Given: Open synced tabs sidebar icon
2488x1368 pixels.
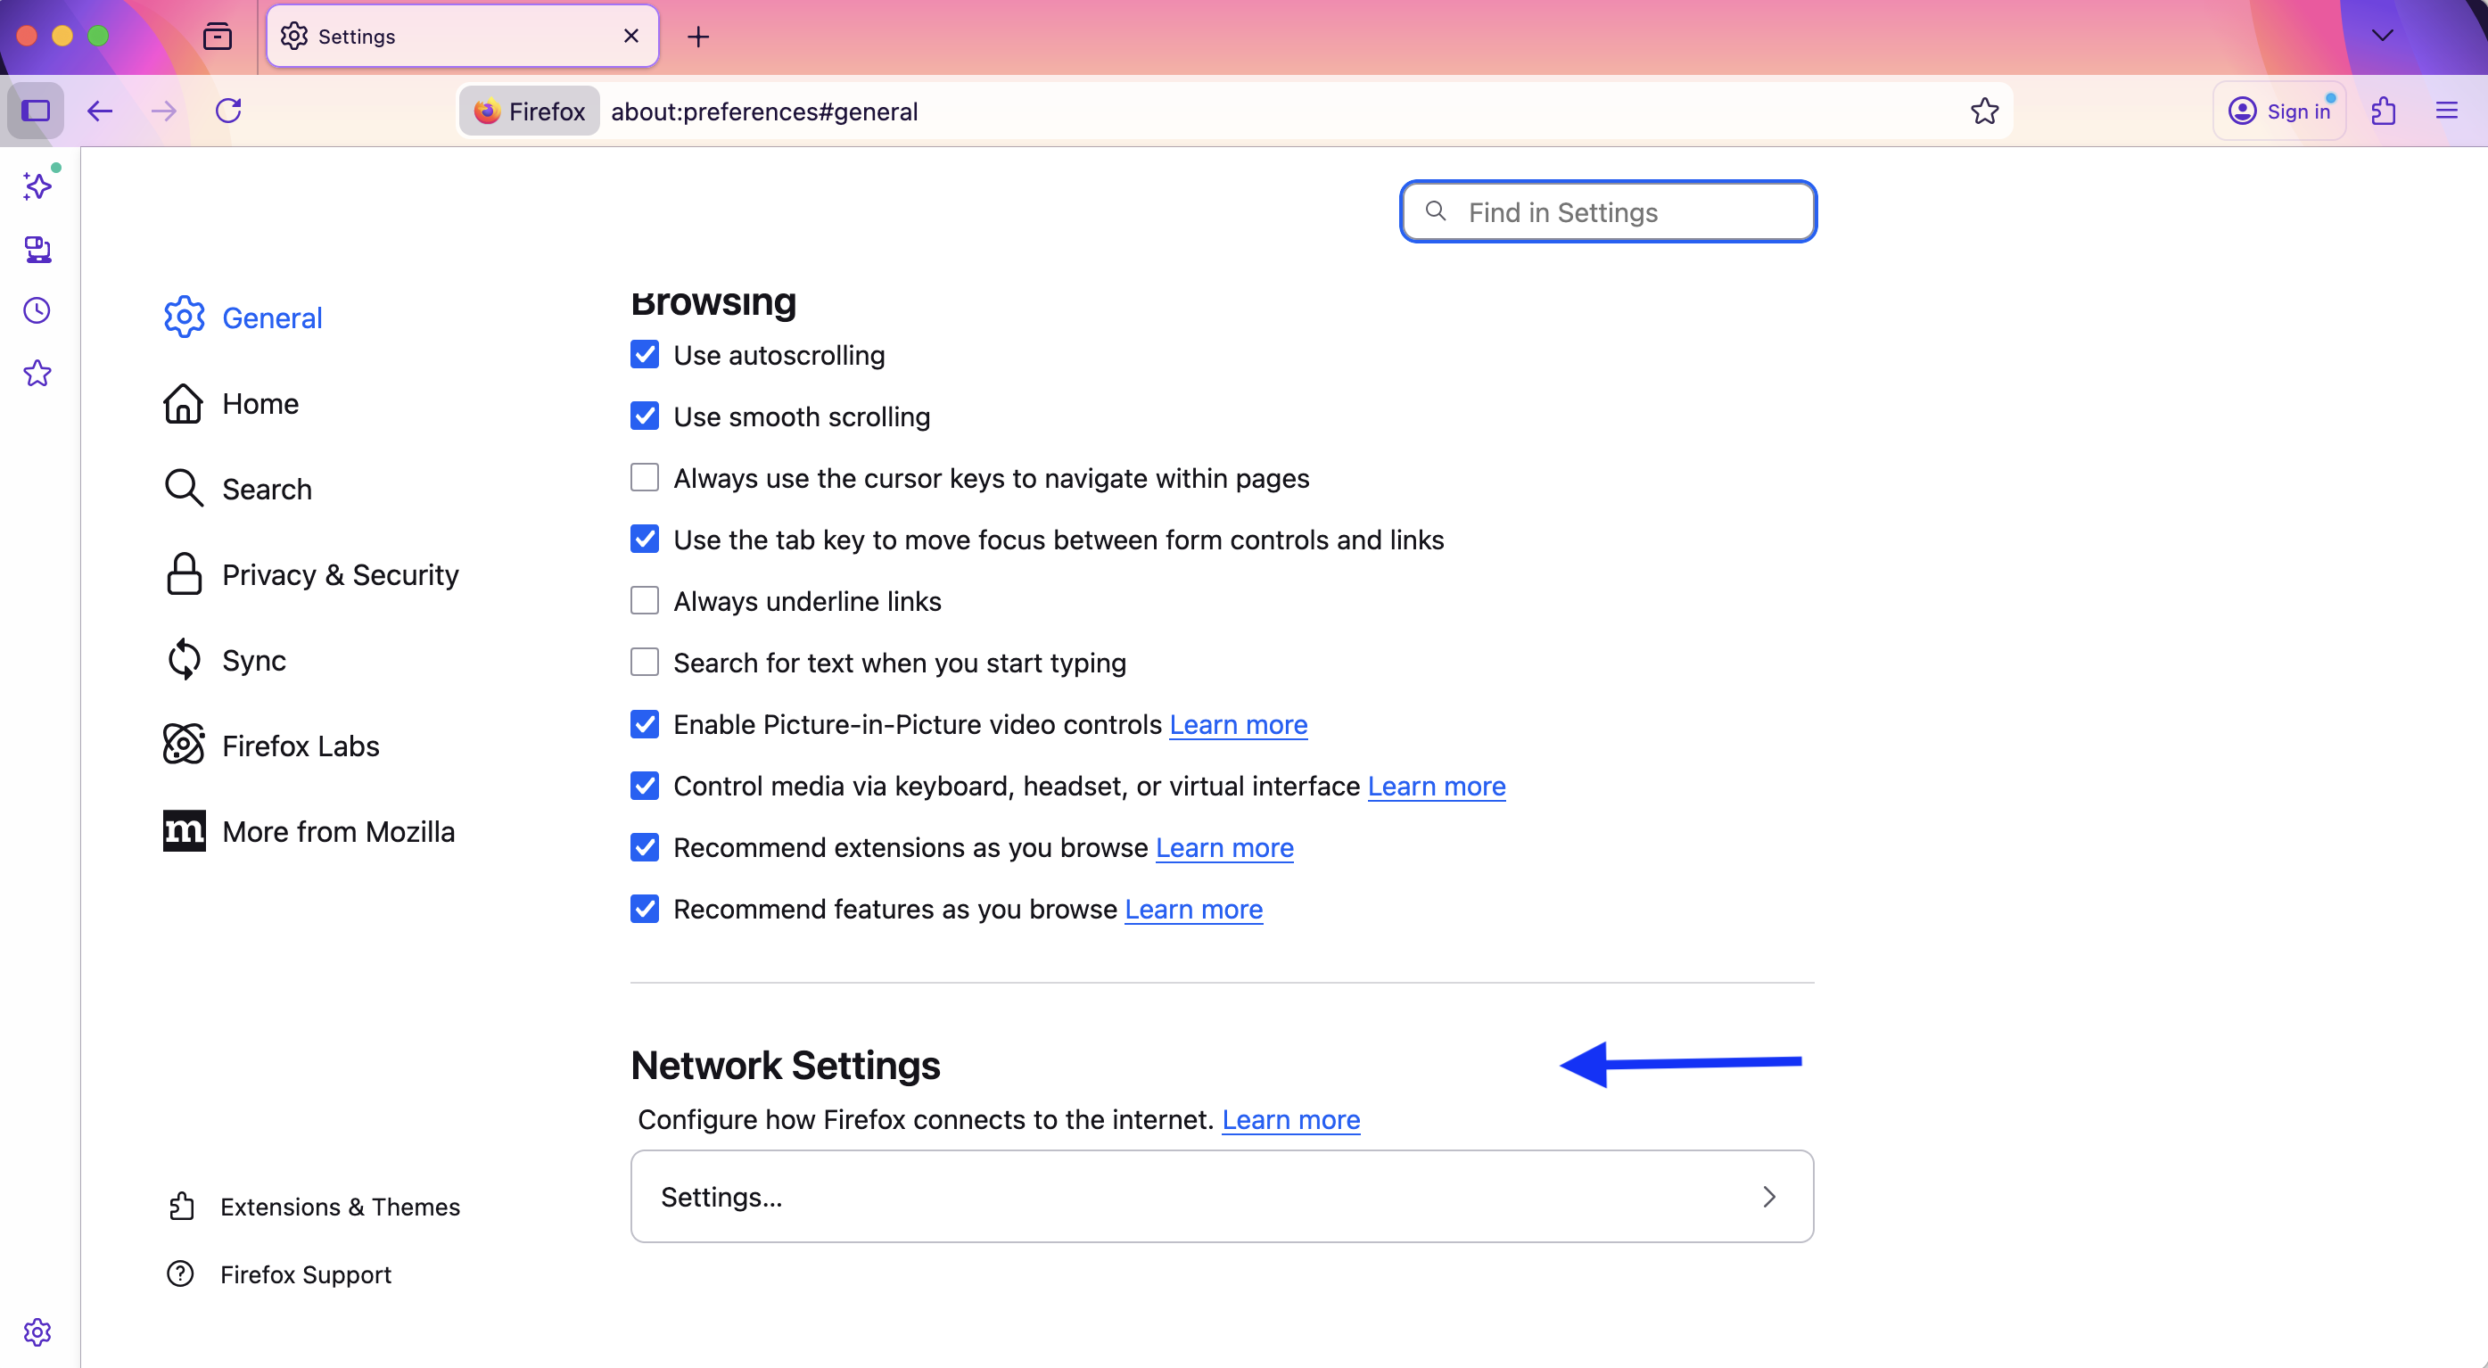Looking at the screenshot, I should (x=37, y=250).
